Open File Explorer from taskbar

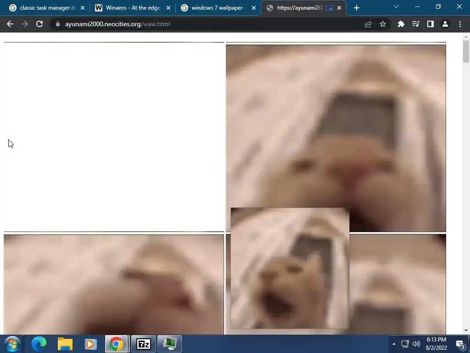pyautogui.click(x=65, y=344)
